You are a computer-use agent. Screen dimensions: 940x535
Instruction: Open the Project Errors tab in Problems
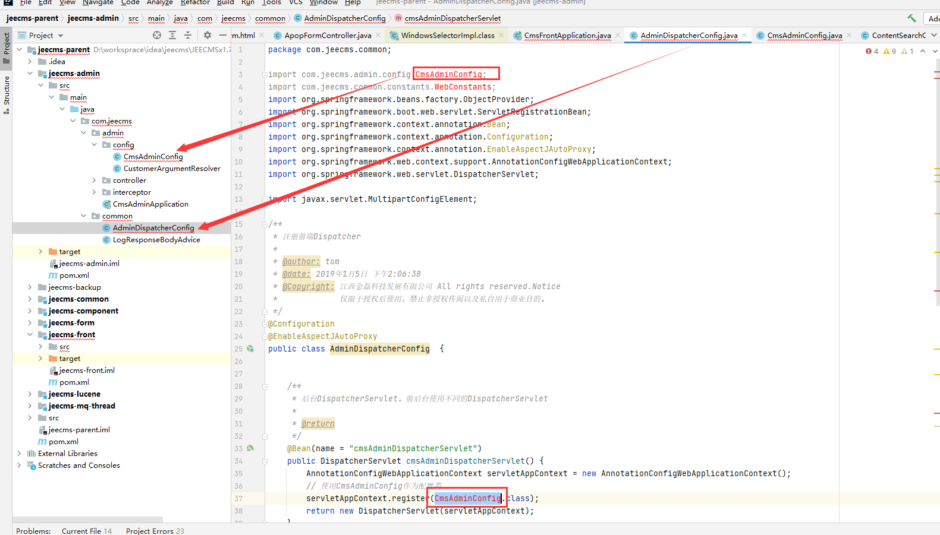coord(155,531)
